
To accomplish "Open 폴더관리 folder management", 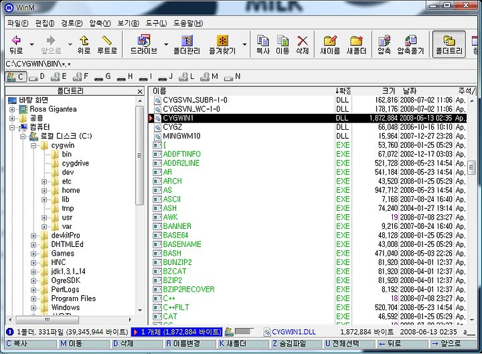I will [187, 45].
